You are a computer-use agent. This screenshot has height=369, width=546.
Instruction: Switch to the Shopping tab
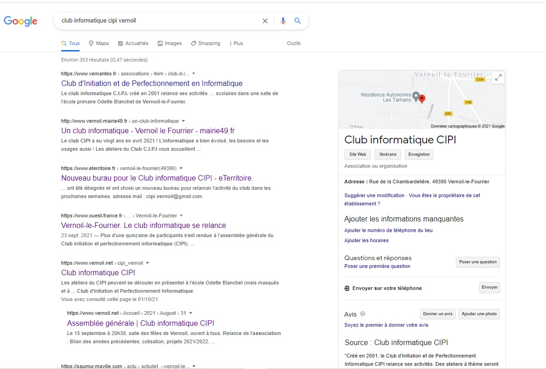point(206,44)
